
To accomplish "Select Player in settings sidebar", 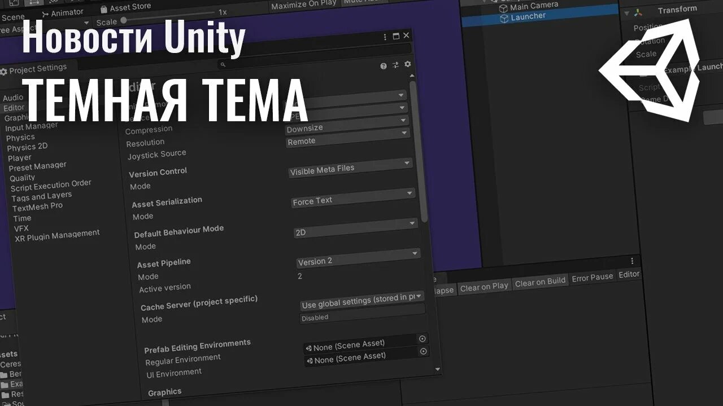I will pos(20,158).
